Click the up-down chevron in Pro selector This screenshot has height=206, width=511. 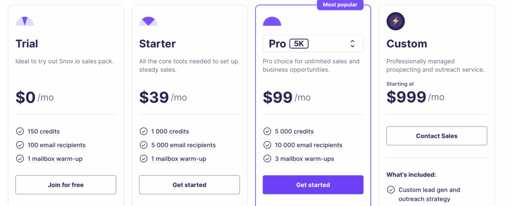pyautogui.click(x=352, y=44)
